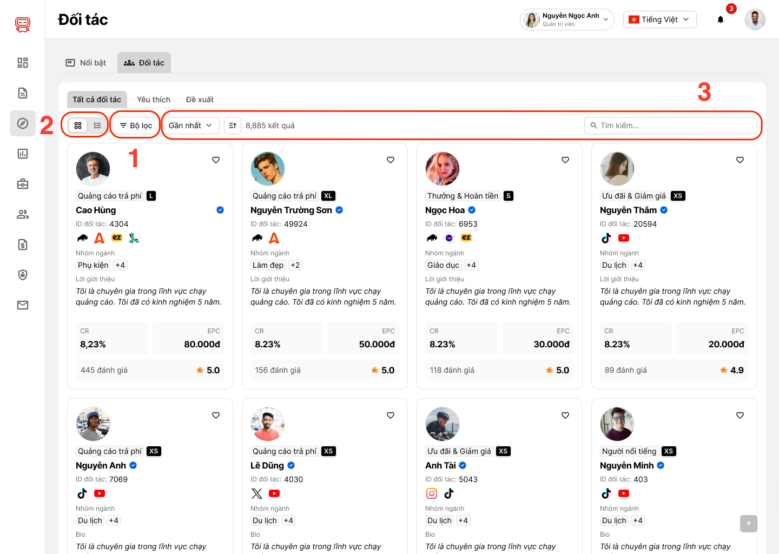779x554 pixels.
Task: Open Nguyễn Trường Sơn partner profile
Action: coord(291,210)
